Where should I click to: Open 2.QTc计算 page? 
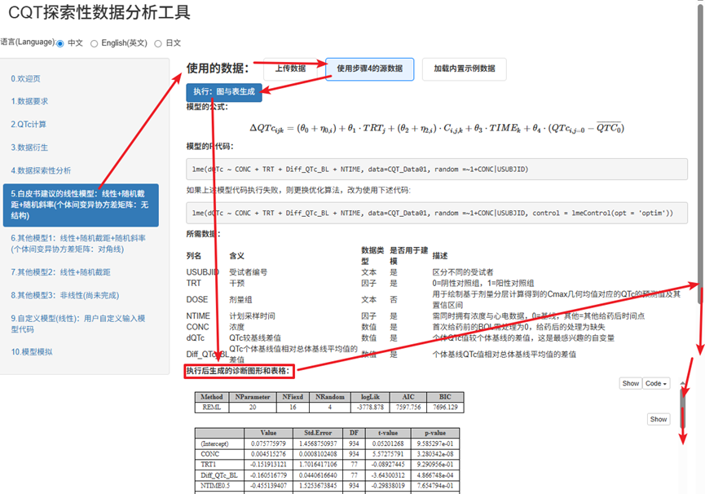point(29,125)
